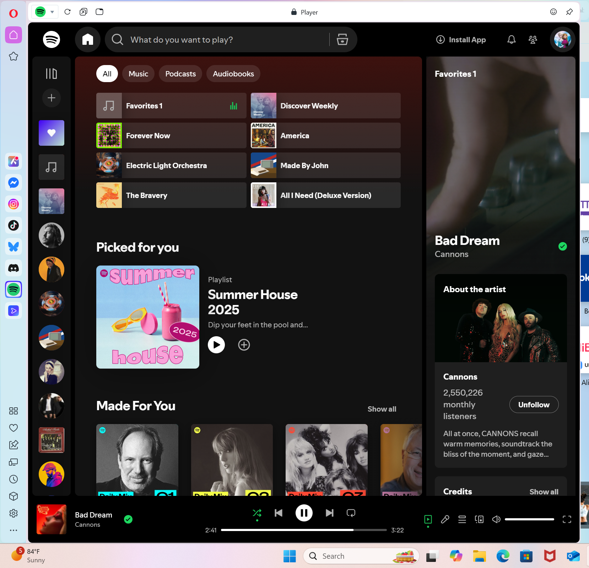The width and height of the screenshot is (589, 568).
Task: Add Summer House 2025 to library
Action: coord(244,345)
